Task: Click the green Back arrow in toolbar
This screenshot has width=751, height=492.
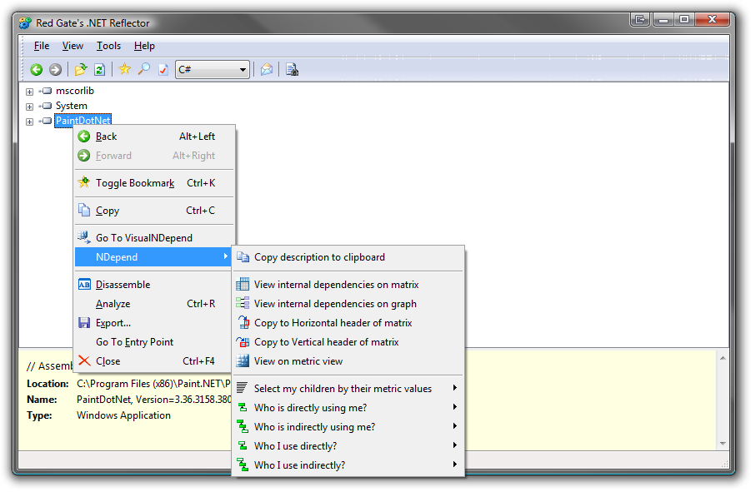Action: point(37,70)
